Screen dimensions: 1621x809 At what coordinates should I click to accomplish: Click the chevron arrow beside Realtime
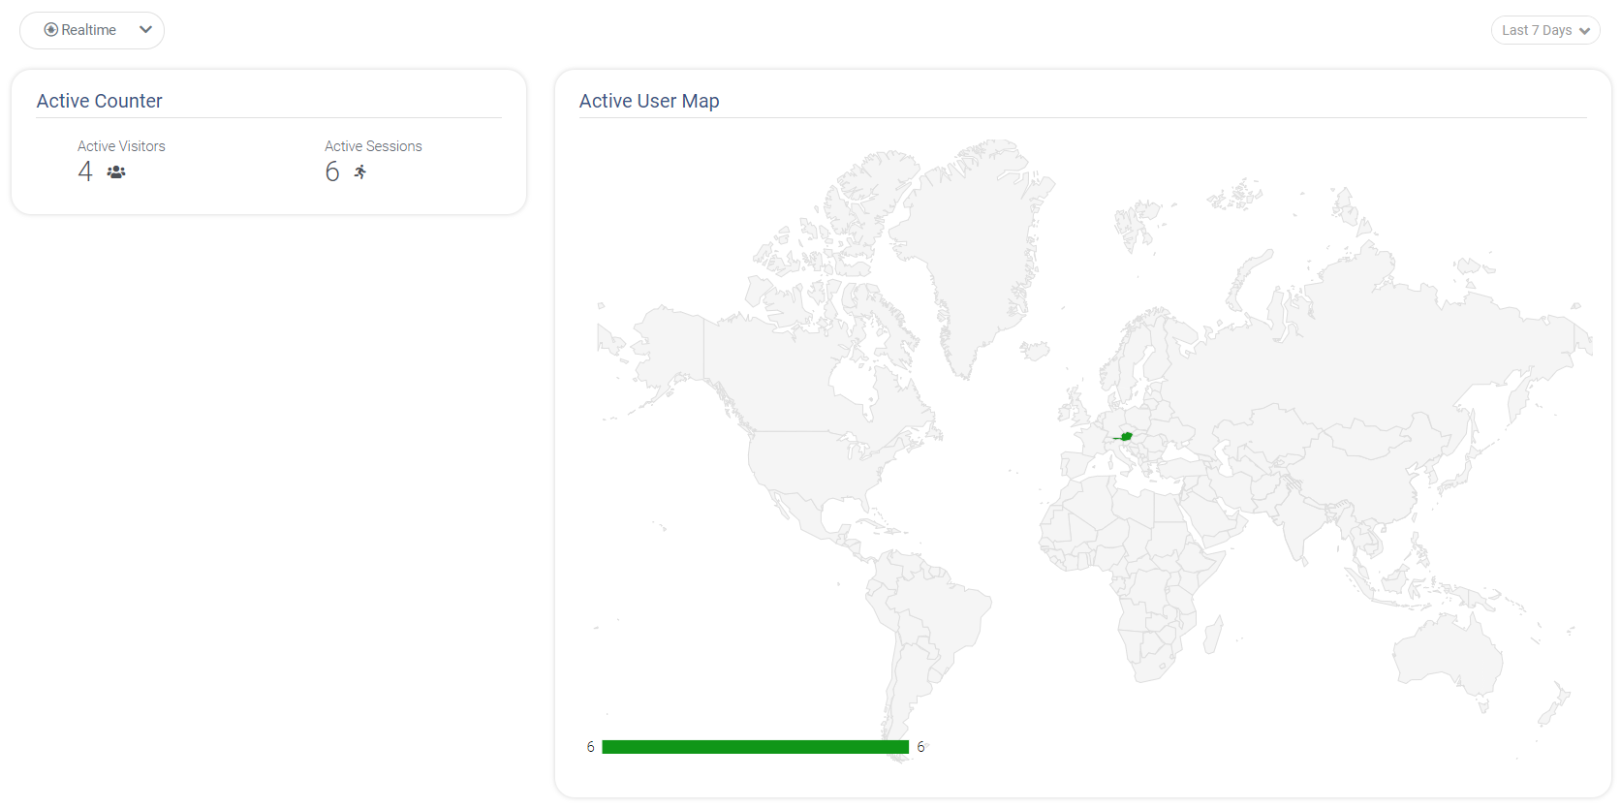[x=145, y=30]
